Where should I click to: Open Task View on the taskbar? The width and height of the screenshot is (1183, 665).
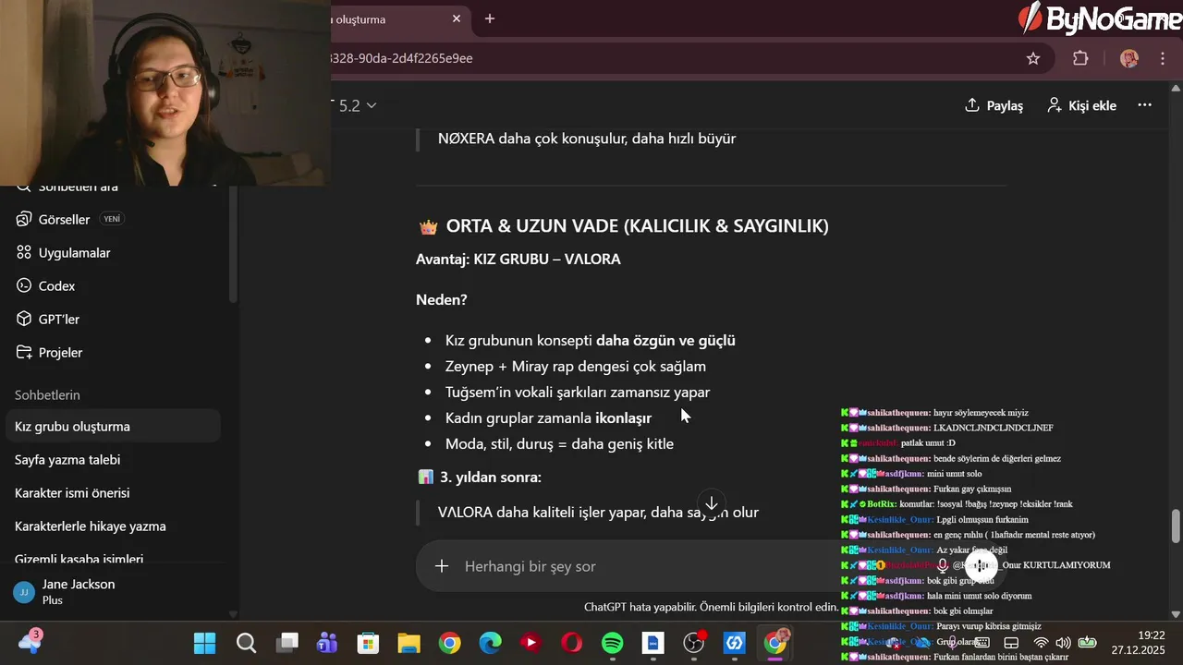[x=287, y=643]
